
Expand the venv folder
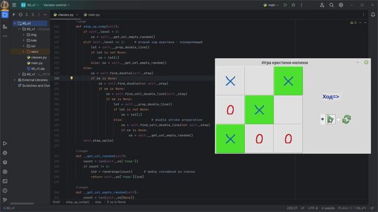[24, 52]
